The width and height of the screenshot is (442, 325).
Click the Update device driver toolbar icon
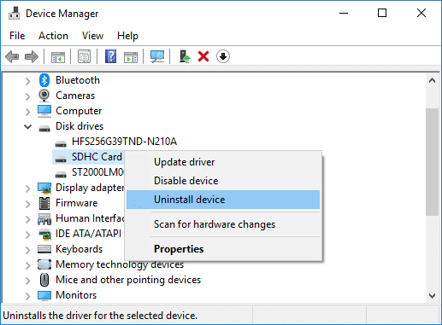point(185,56)
